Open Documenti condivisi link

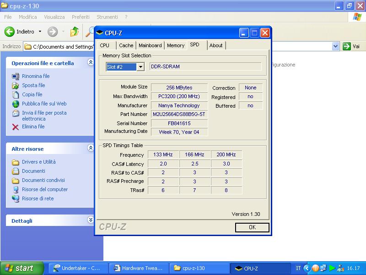click(43, 180)
